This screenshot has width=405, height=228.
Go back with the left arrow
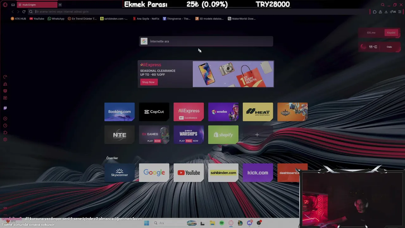pyautogui.click(x=13, y=12)
